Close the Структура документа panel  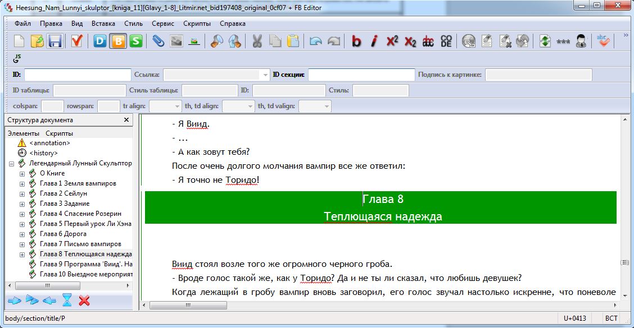click(126, 120)
